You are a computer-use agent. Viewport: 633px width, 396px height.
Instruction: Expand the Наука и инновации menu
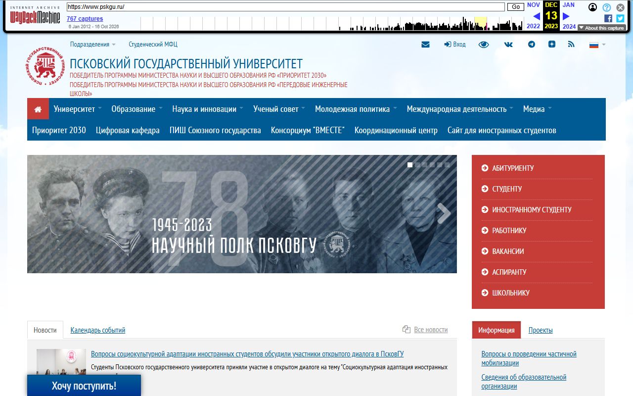point(208,109)
